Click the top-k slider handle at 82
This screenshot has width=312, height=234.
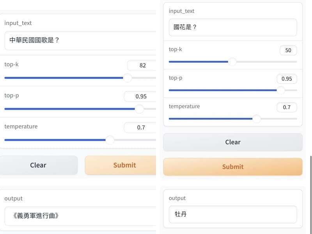tap(128, 78)
